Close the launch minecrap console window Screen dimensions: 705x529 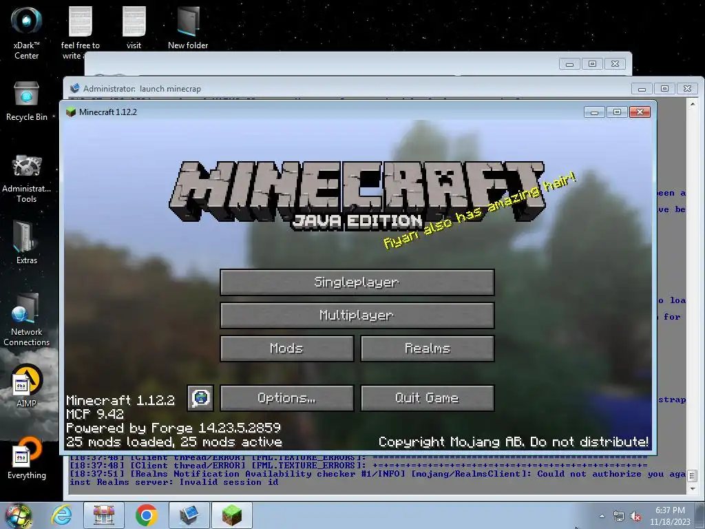pos(688,89)
